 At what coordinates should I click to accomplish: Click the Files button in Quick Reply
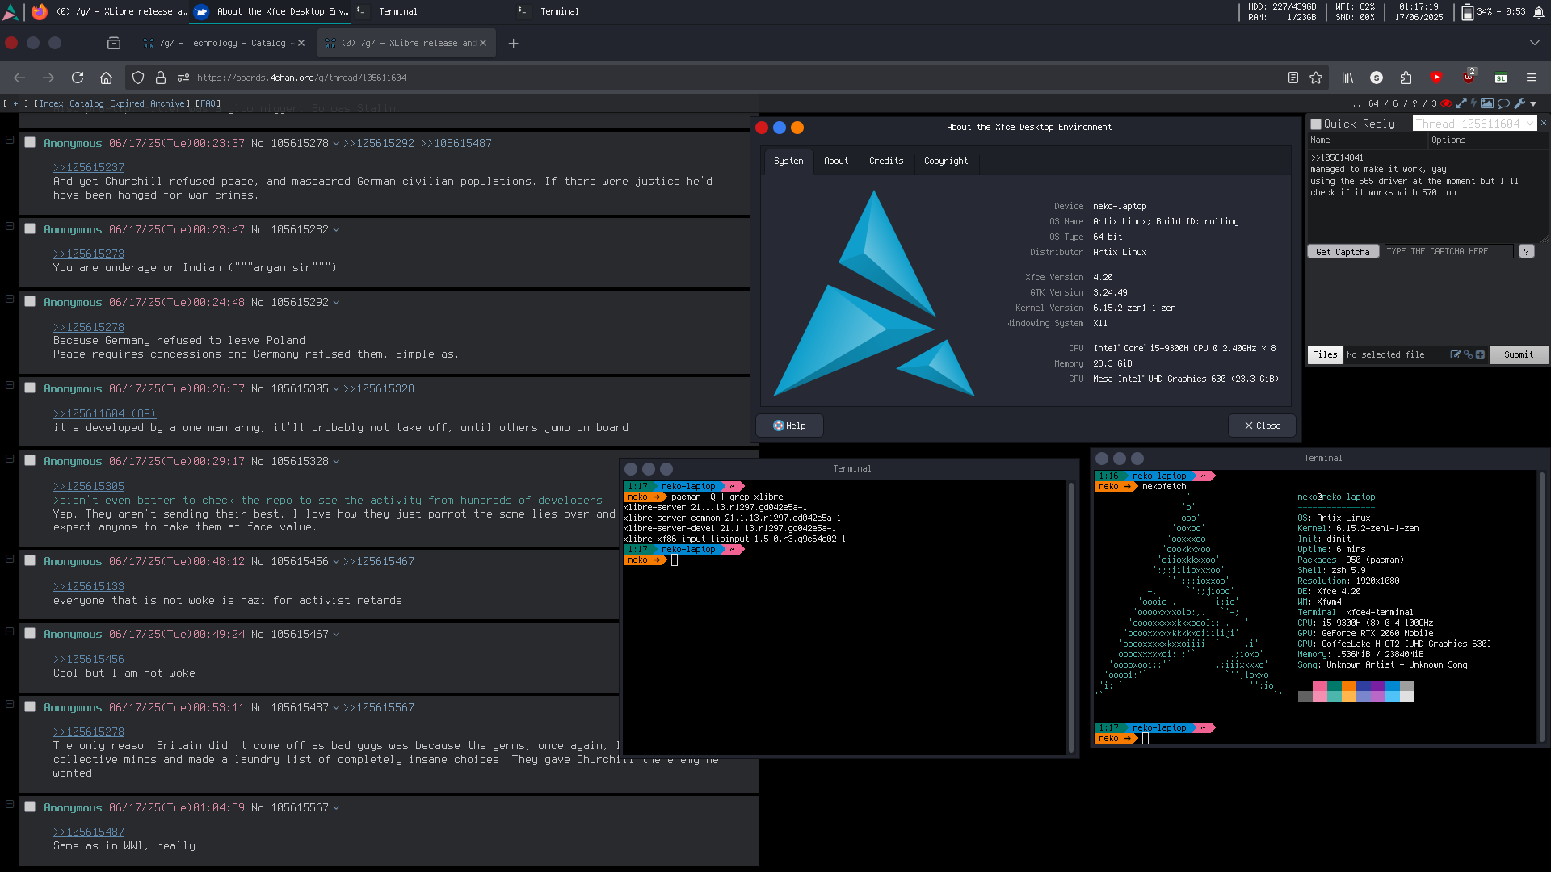[1325, 354]
